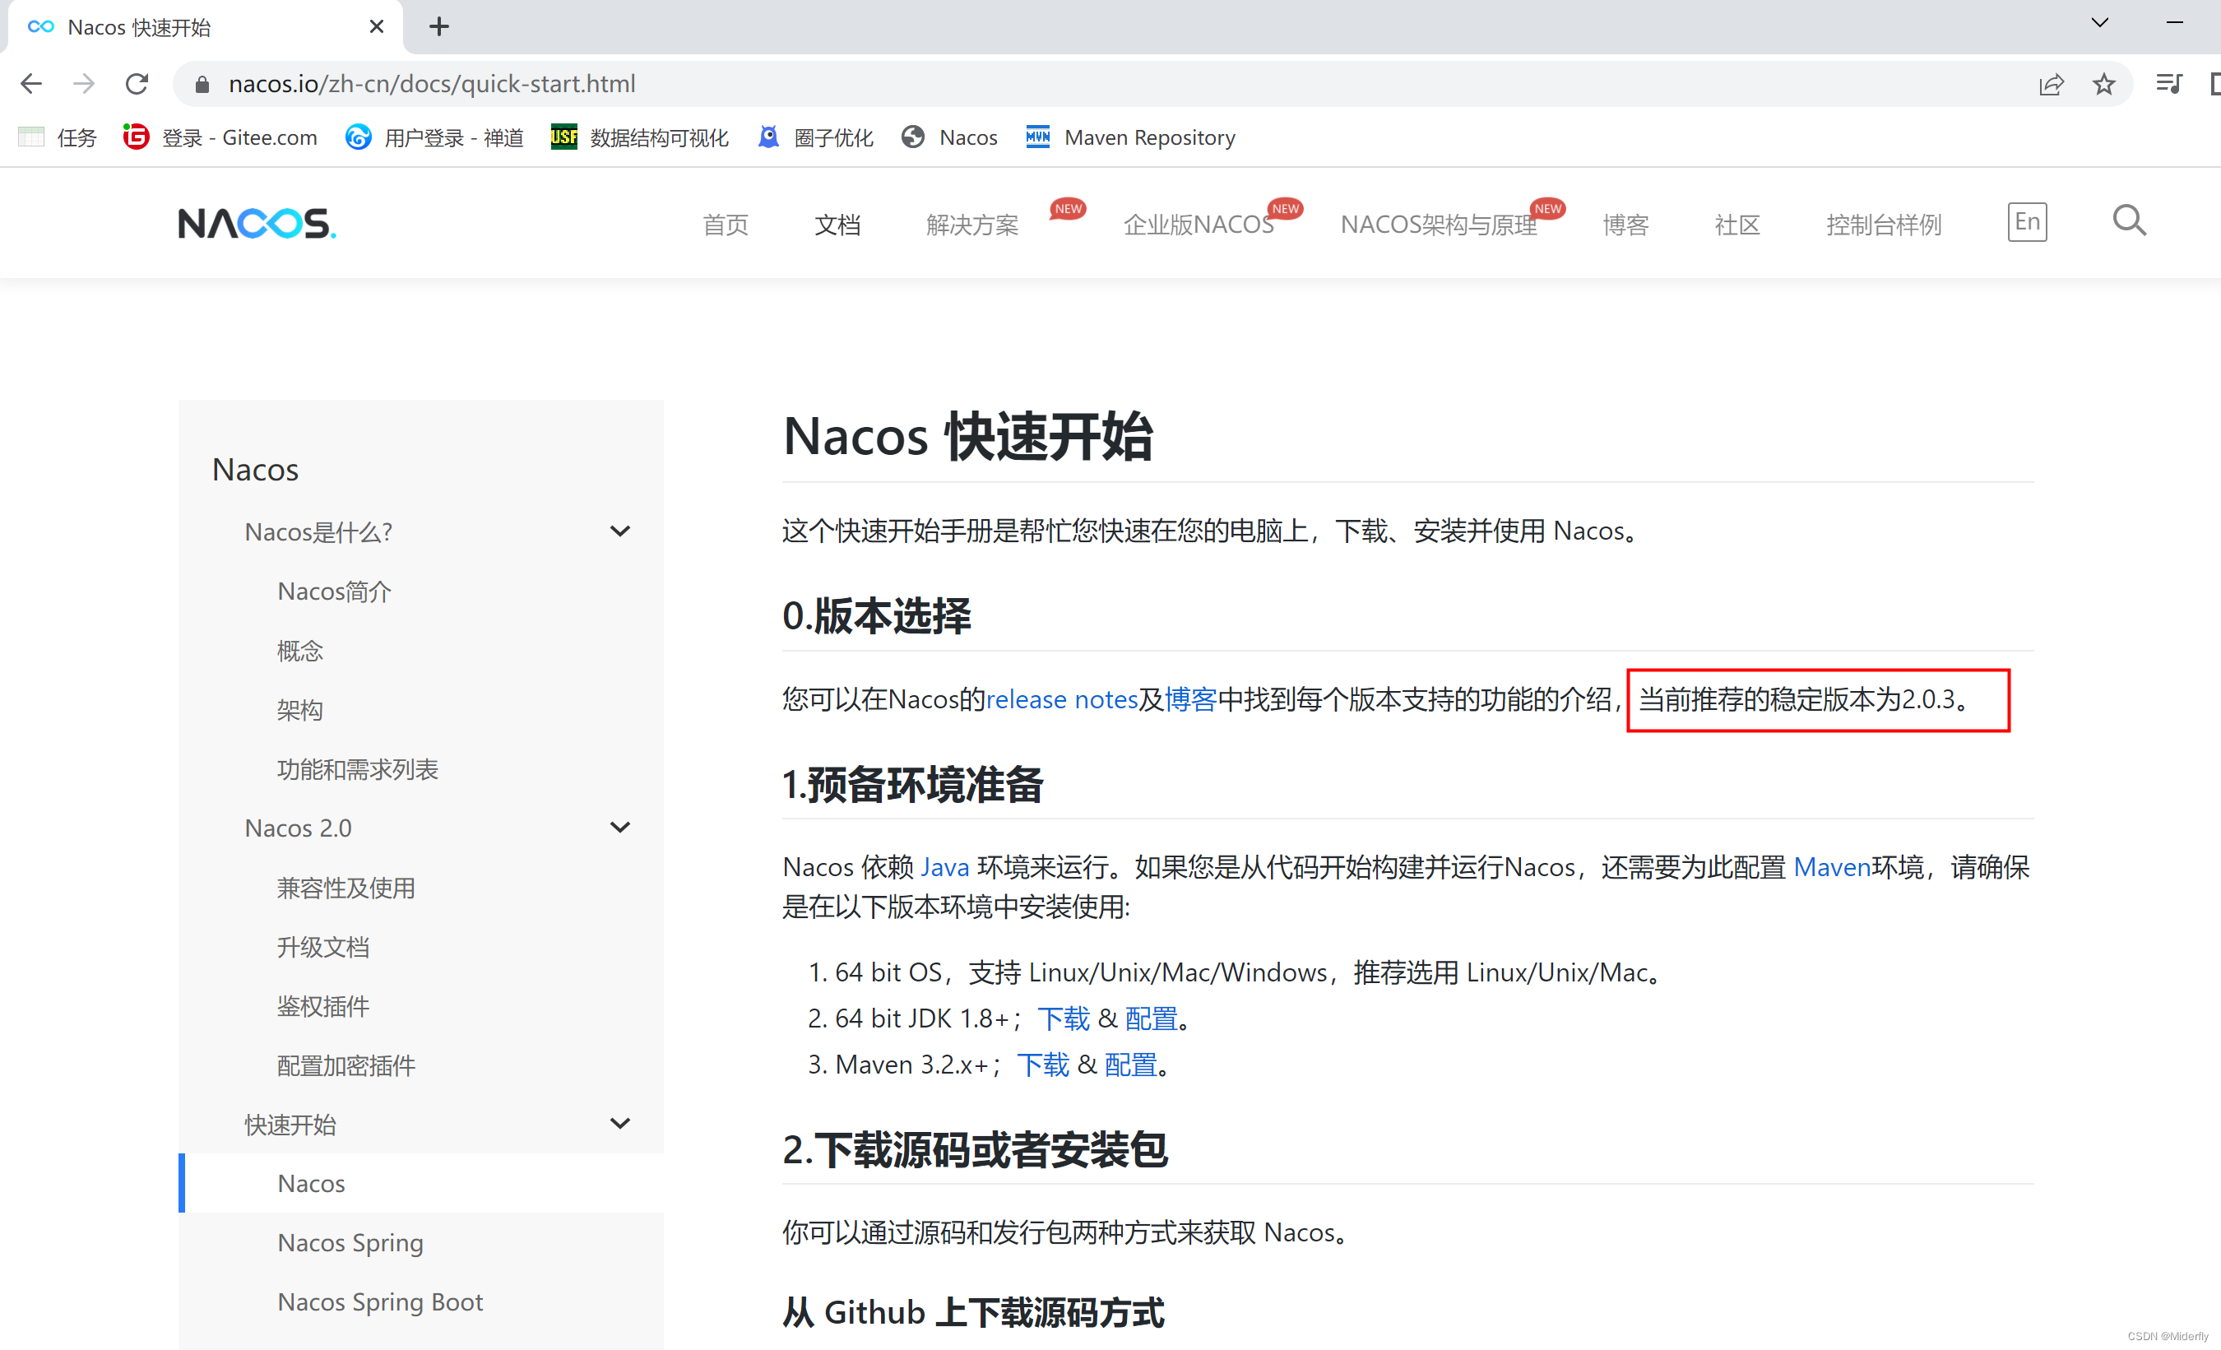Image resolution: width=2221 pixels, height=1350 pixels.
Task: Follow the 博客 link in 版本选择 paragraph
Action: [x=1191, y=699]
